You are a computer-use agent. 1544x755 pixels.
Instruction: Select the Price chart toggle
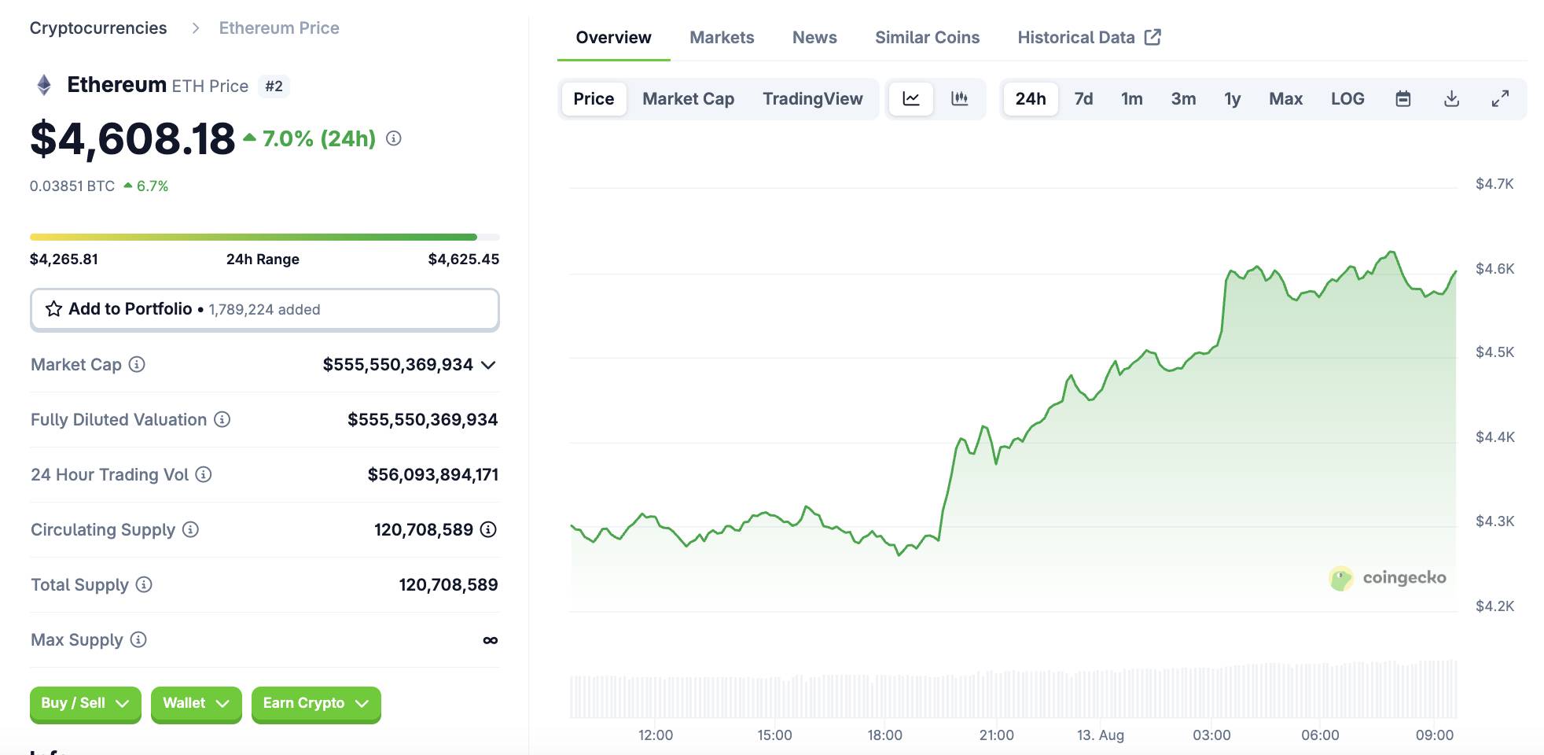pos(594,99)
